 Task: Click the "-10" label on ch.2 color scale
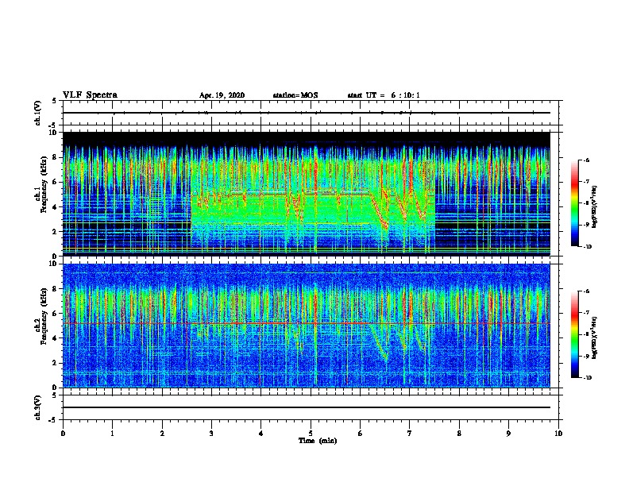[x=588, y=378]
